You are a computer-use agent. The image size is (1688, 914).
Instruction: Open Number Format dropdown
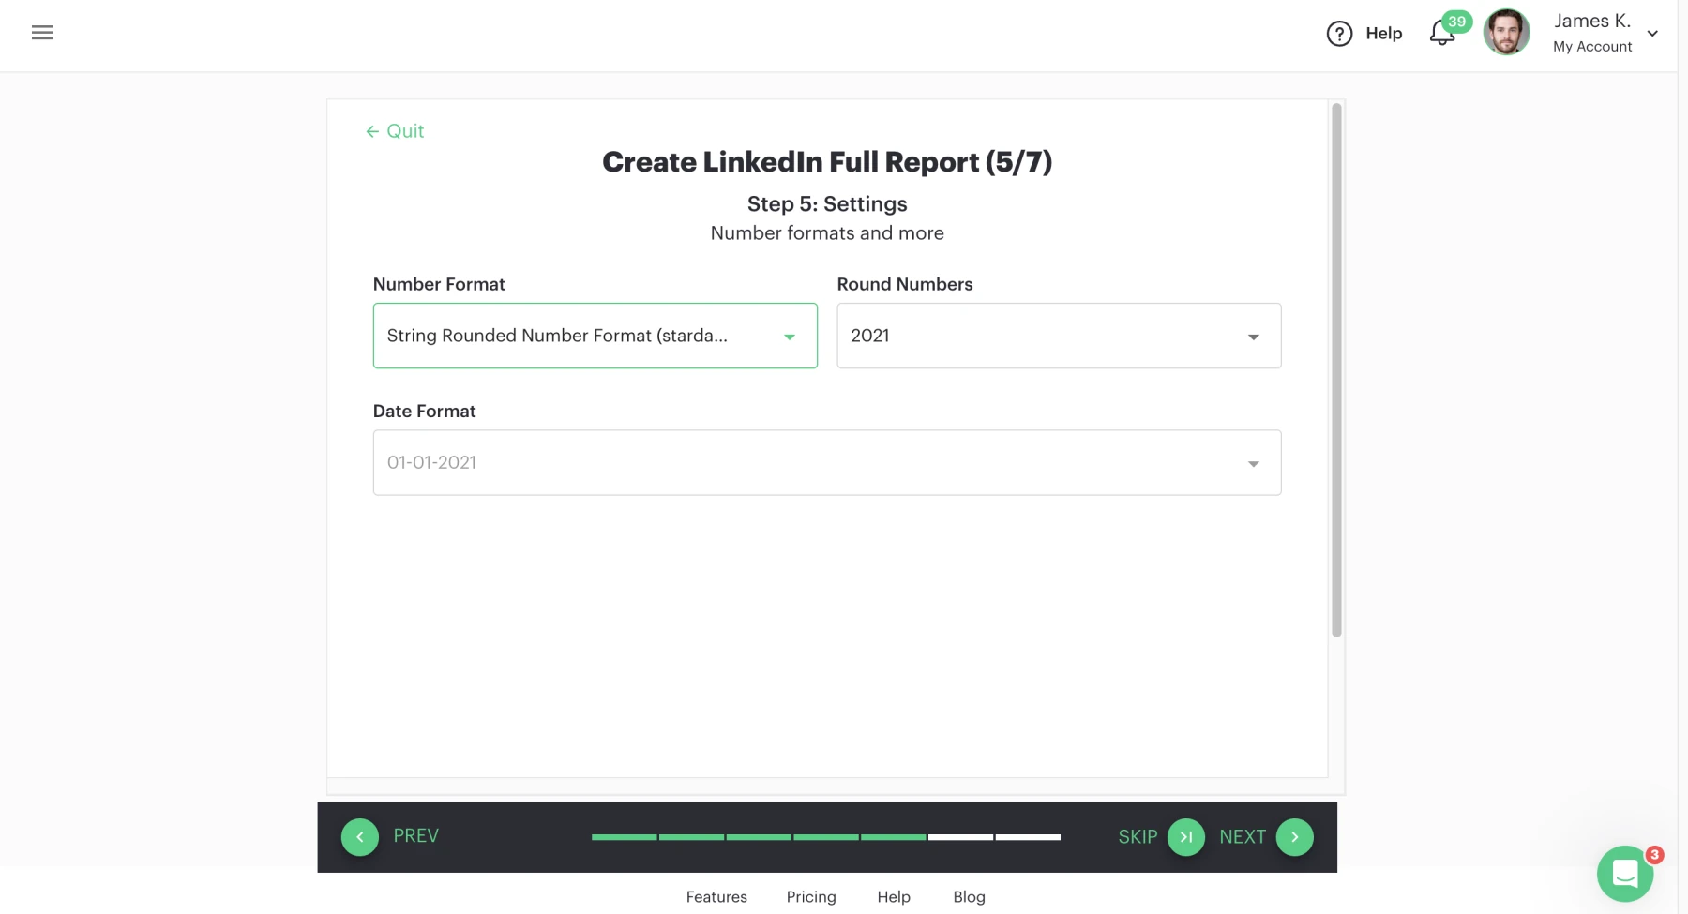tap(595, 336)
